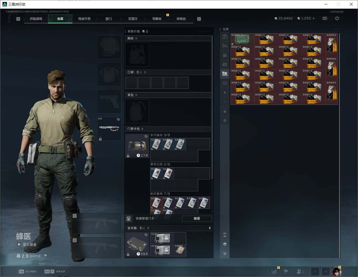Select the keycard case with 17天 timer

coord(137,146)
